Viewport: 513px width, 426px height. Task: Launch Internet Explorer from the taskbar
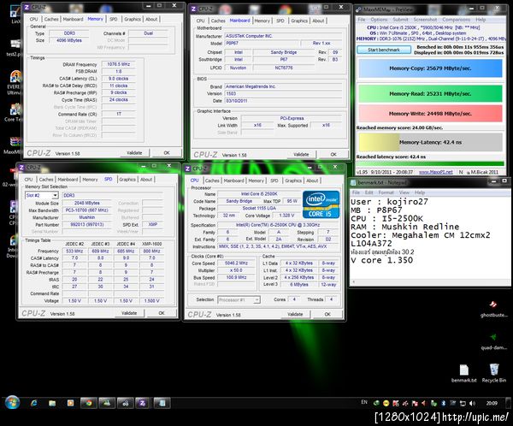pyautogui.click(x=34, y=403)
